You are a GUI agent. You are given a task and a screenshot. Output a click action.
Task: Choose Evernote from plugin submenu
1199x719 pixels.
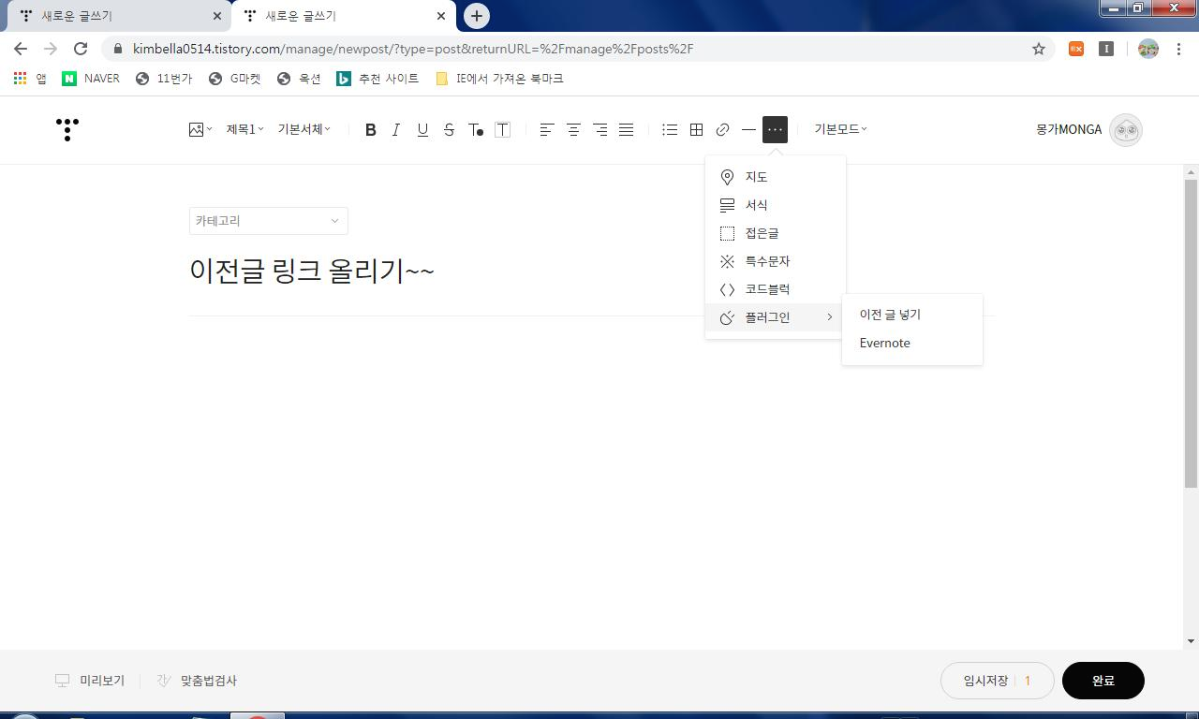coord(911,343)
